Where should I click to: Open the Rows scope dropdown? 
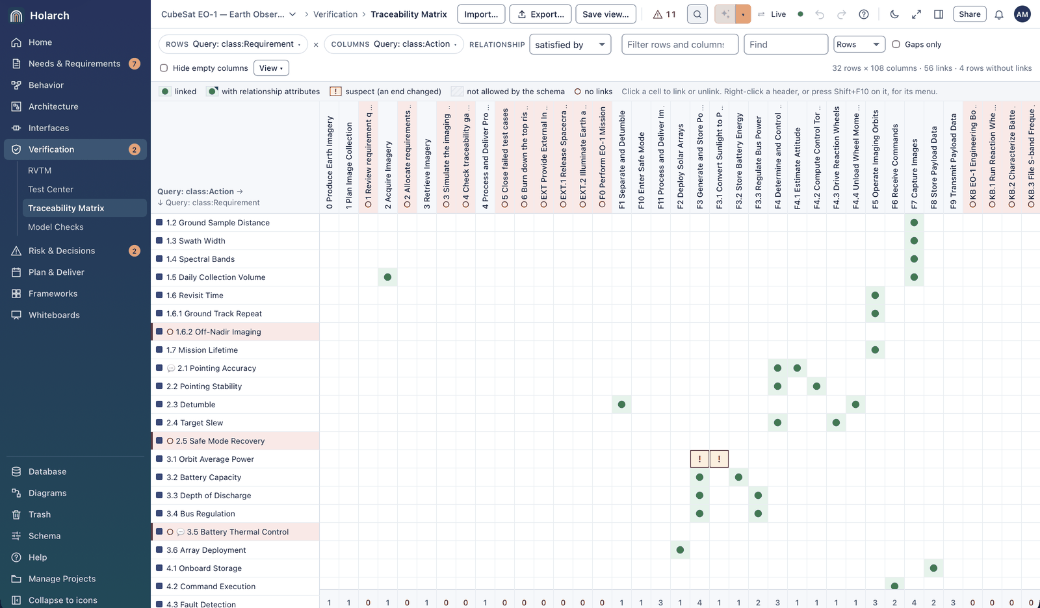click(859, 44)
